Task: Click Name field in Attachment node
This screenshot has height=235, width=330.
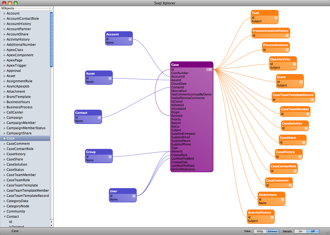Action: [263, 203]
